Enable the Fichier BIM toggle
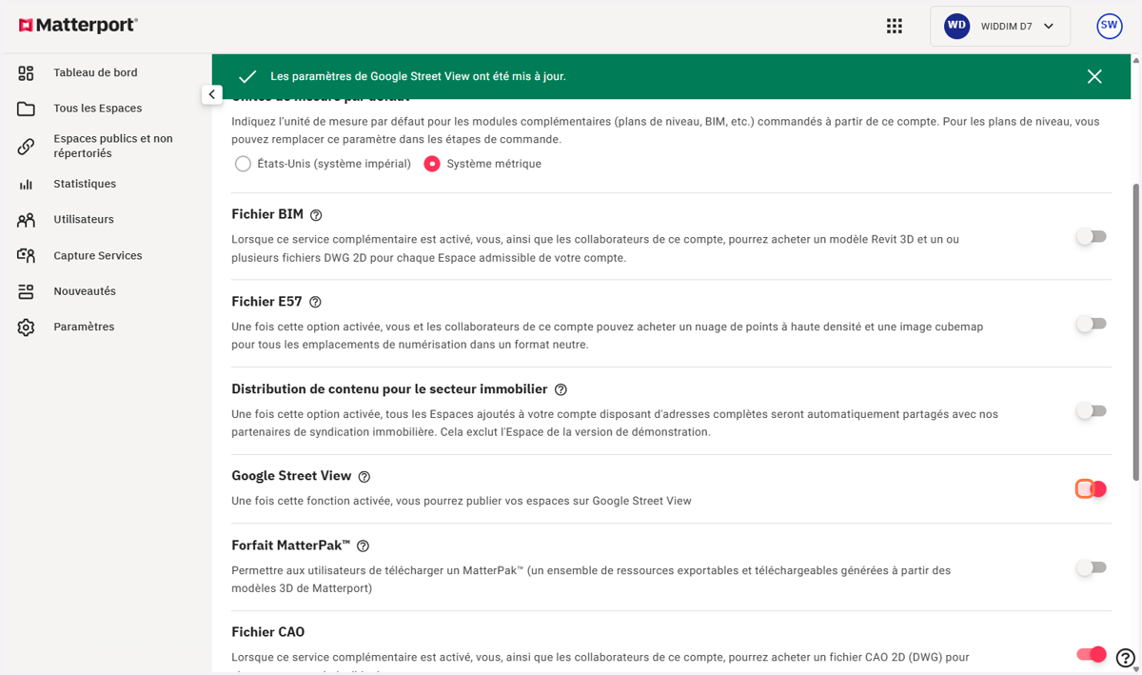 (x=1091, y=237)
